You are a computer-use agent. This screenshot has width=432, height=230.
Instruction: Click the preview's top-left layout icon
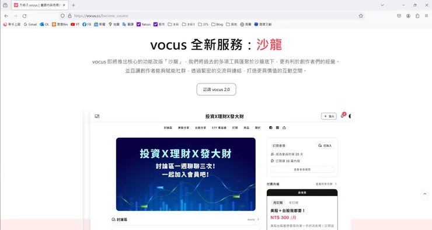(97, 116)
